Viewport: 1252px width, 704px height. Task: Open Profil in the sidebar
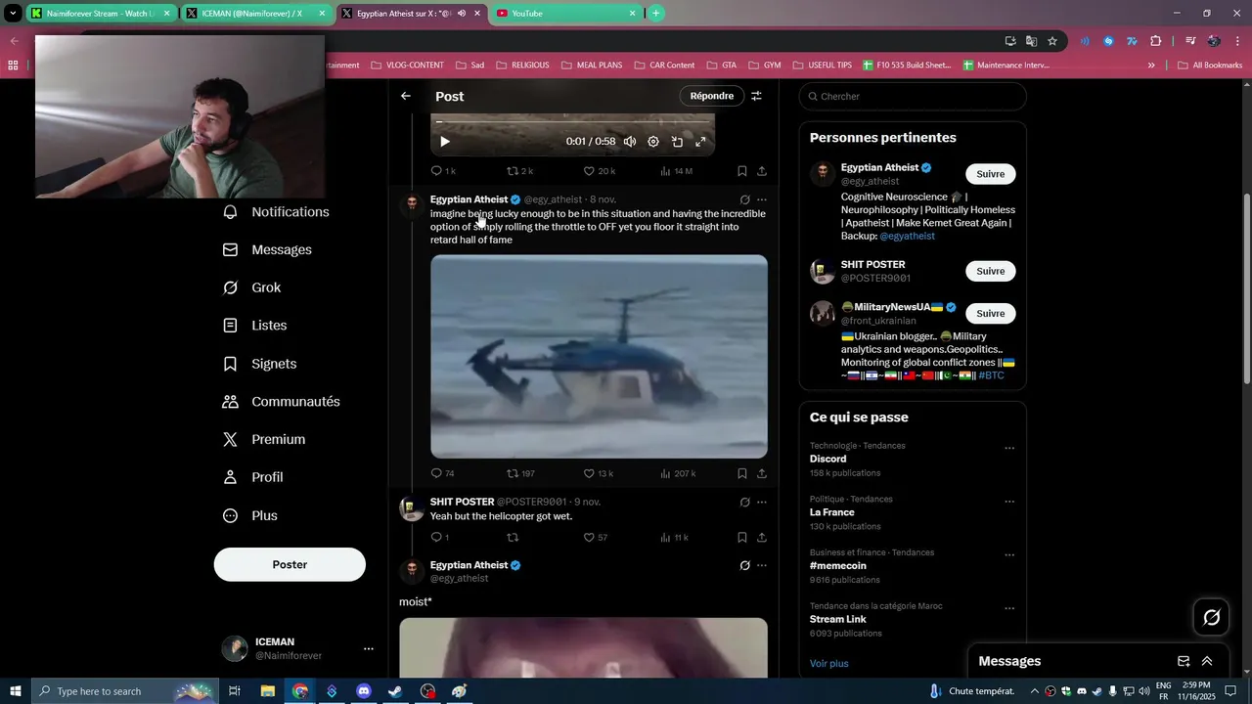[x=252, y=477]
